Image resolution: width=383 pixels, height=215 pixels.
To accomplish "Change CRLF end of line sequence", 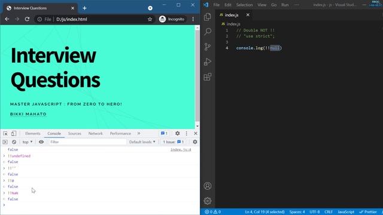I will (x=329, y=212).
